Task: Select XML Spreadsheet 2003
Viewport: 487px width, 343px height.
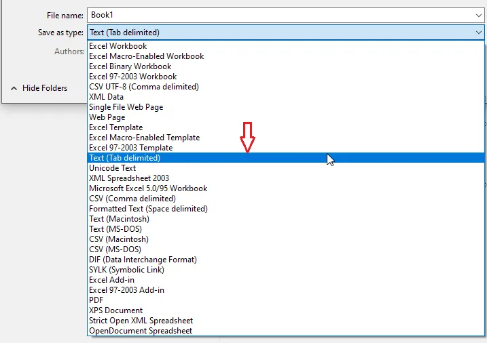Action: click(x=286, y=178)
